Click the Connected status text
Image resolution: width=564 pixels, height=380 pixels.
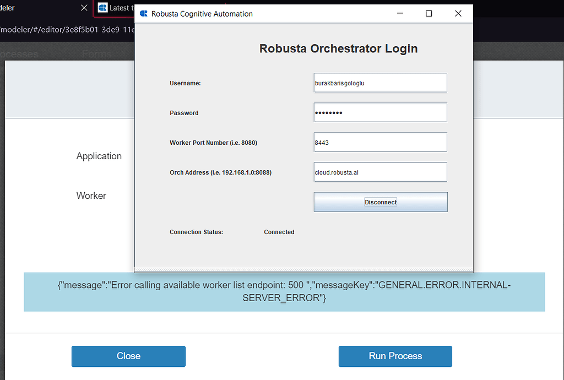click(279, 232)
